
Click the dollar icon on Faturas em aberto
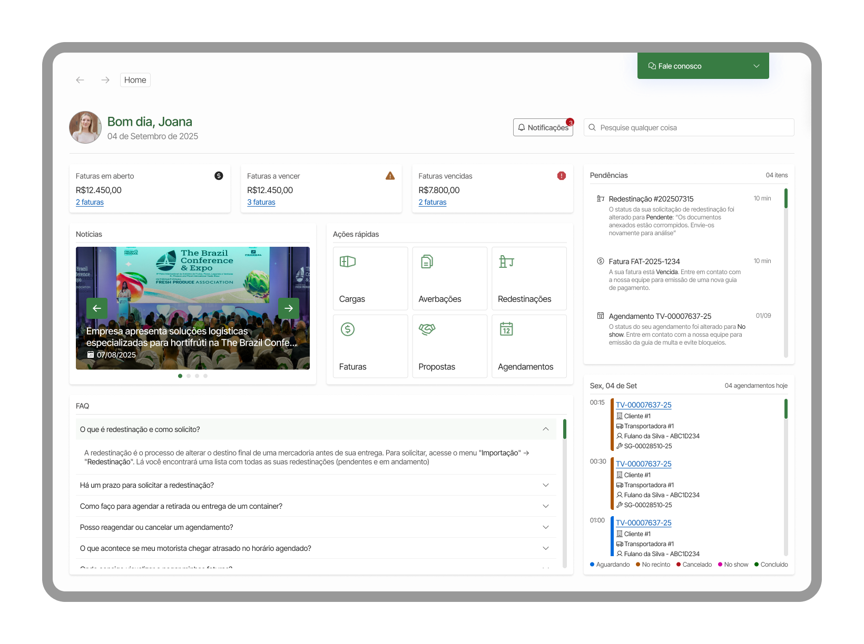[219, 176]
